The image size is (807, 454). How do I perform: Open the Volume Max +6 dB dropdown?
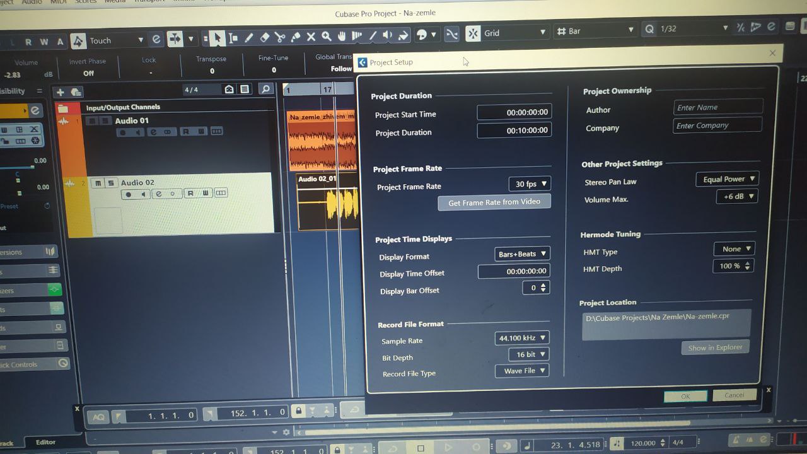[x=736, y=196]
